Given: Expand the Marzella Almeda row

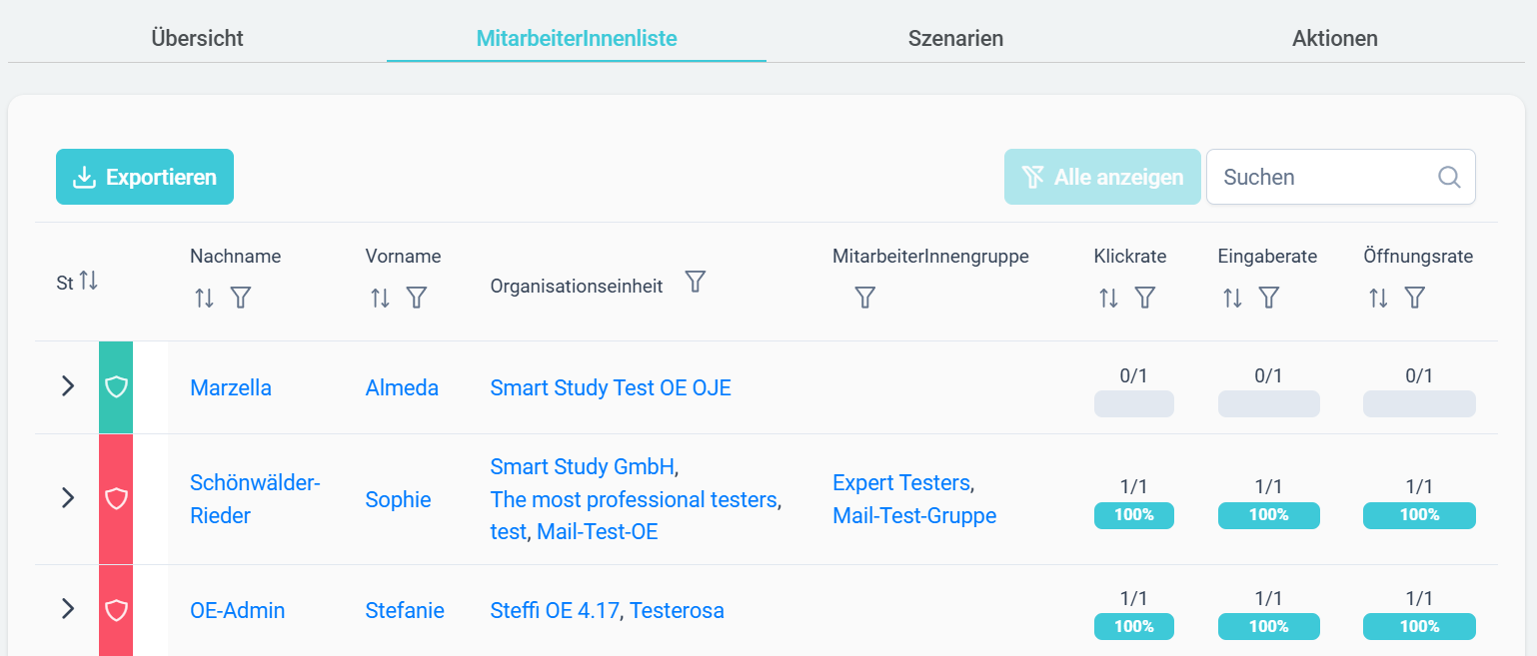Looking at the screenshot, I should (68, 386).
